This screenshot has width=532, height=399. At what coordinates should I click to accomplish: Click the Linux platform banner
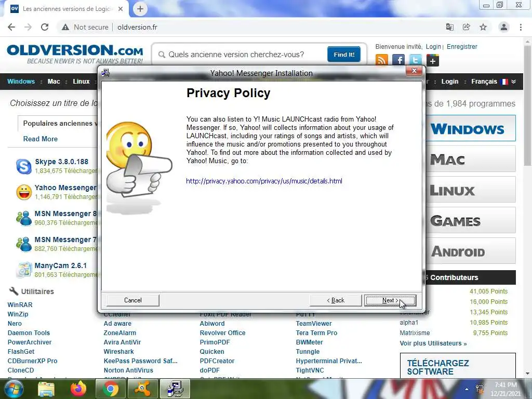pyautogui.click(x=471, y=190)
